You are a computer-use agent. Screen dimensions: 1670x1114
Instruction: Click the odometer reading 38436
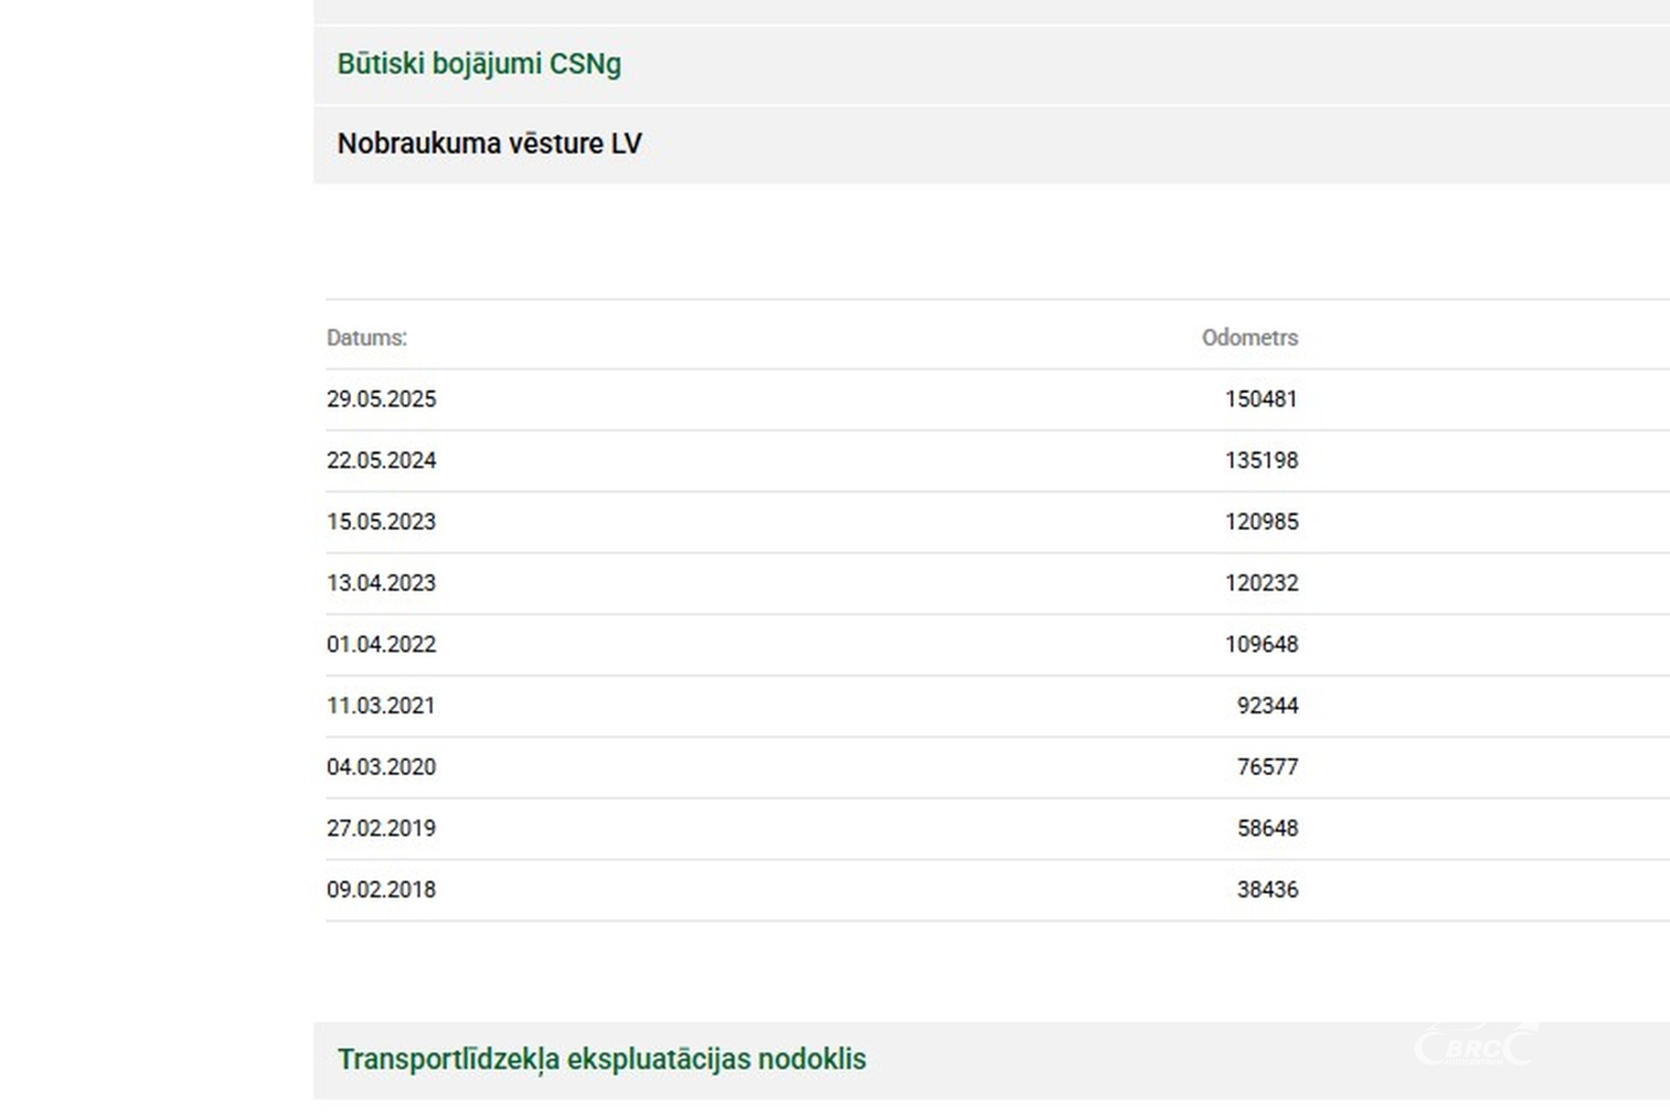pos(1267,890)
